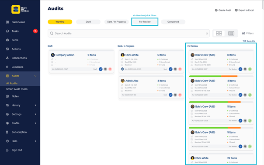Click the '114 Results' count text
264x165 pixels.
click(249, 41)
